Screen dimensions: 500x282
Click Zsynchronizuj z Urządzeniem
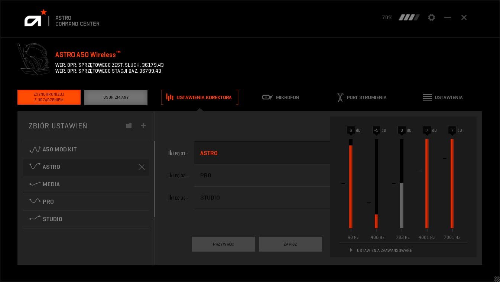49,97
